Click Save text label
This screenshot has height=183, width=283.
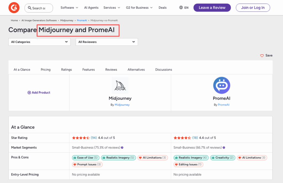[269, 56]
